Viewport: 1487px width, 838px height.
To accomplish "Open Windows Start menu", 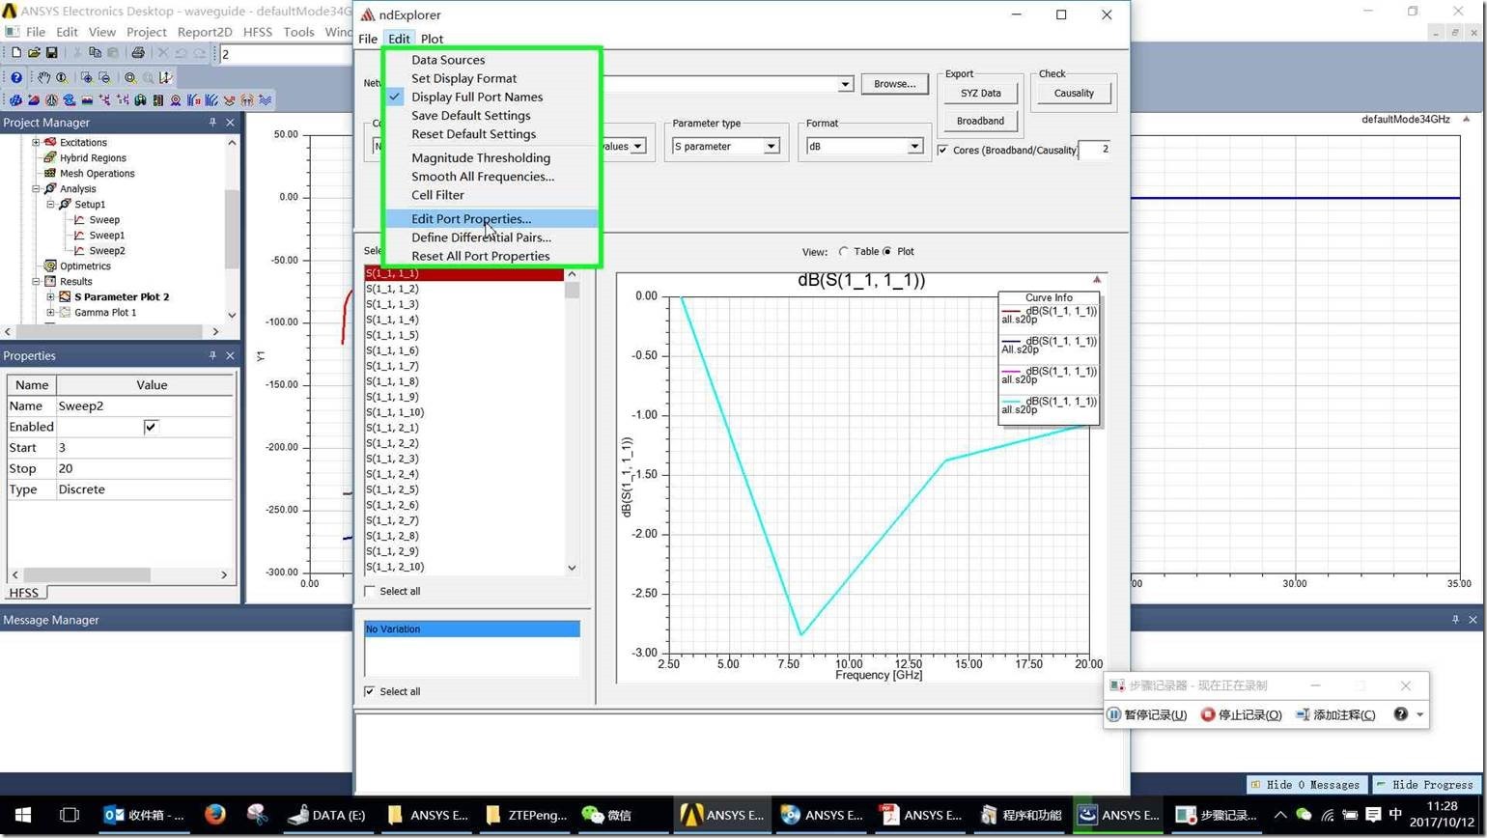I will click(23, 815).
